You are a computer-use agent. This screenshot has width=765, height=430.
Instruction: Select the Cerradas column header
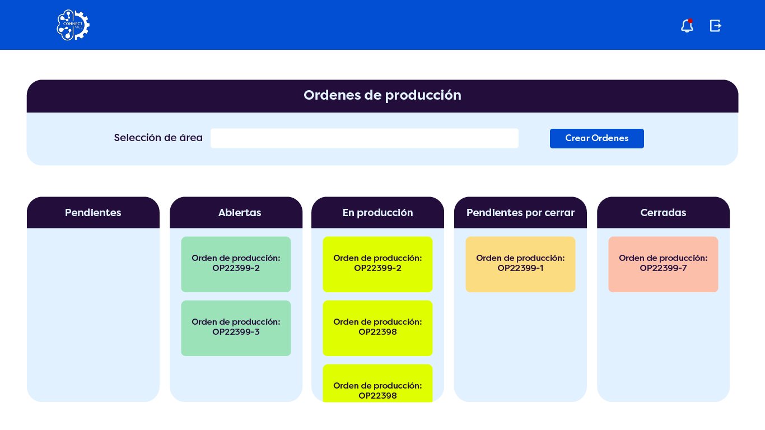[663, 212]
